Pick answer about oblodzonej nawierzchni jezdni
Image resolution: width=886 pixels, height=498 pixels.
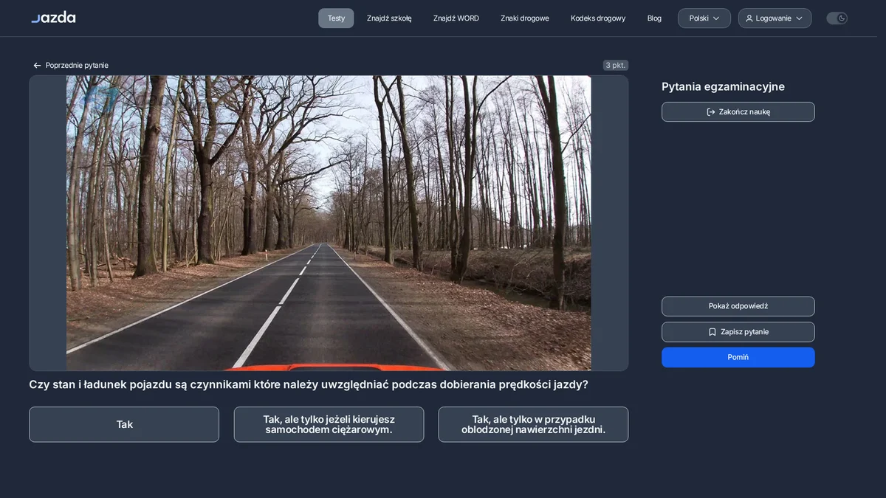point(533,424)
